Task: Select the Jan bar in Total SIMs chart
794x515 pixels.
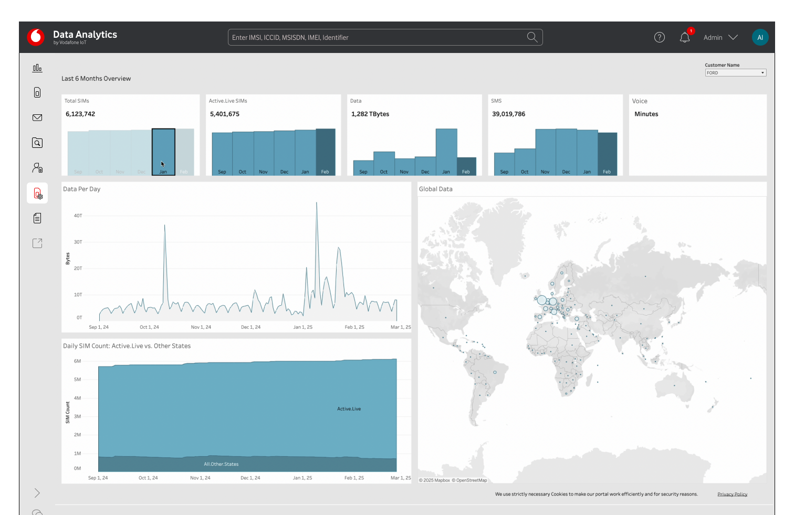Action: pos(163,152)
